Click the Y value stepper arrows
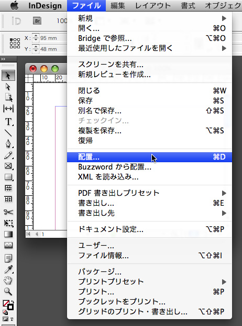Viewport: 242px width, 326px height. [x=36, y=49]
